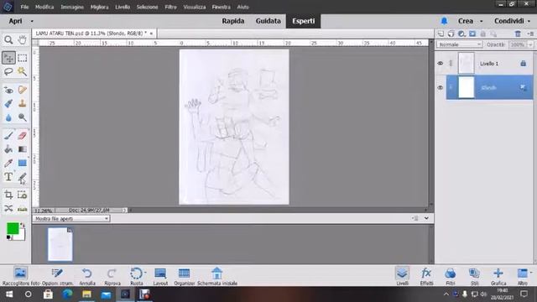Open the Opacità percentage dropdown
This screenshot has height=302, width=537.
pos(530,44)
